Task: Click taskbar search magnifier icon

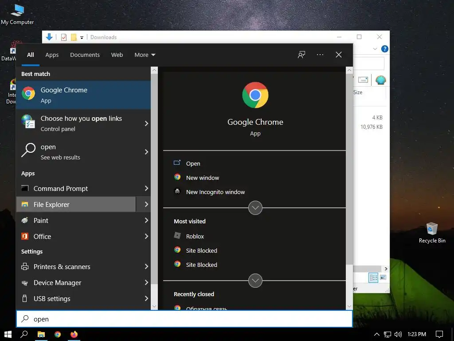Action: tap(24, 334)
